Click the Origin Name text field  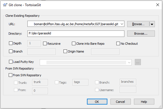105,51
